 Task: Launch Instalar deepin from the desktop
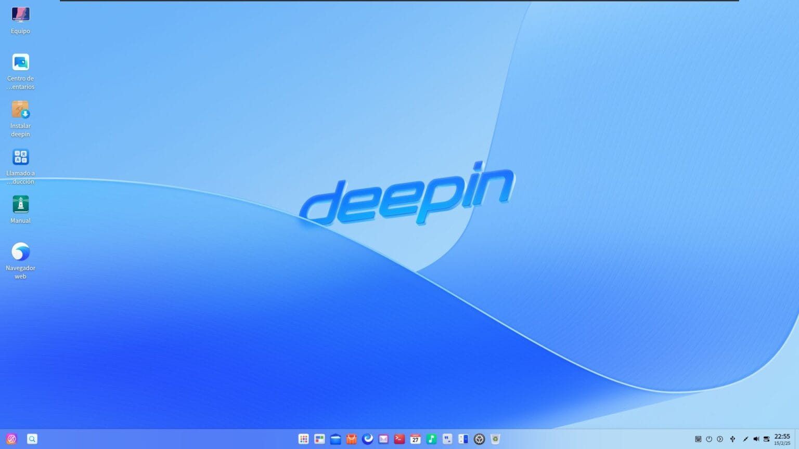[x=20, y=111]
